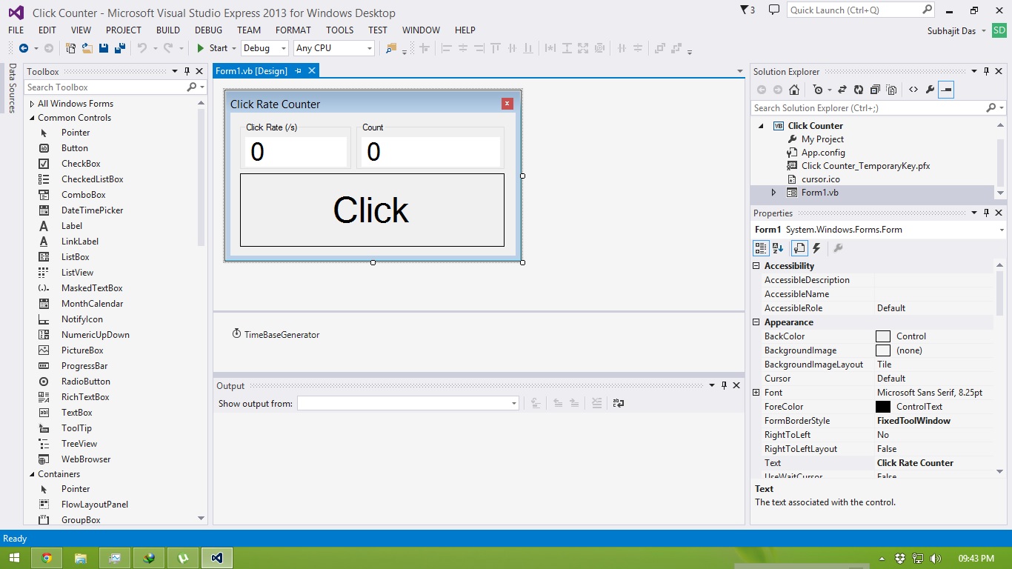Select the TimeBaseGenerator component in the tray
Image resolution: width=1012 pixels, height=569 pixels.
tap(276, 334)
